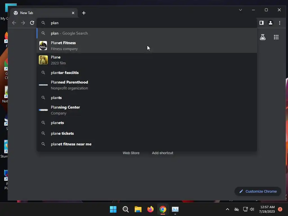
Task: Open the Google apps grid
Action: [276, 37]
